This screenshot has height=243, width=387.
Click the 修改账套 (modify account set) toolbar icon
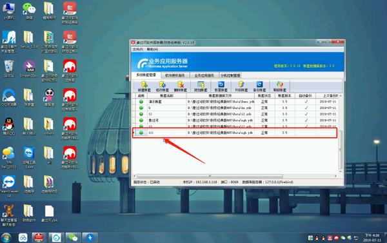pos(162,86)
